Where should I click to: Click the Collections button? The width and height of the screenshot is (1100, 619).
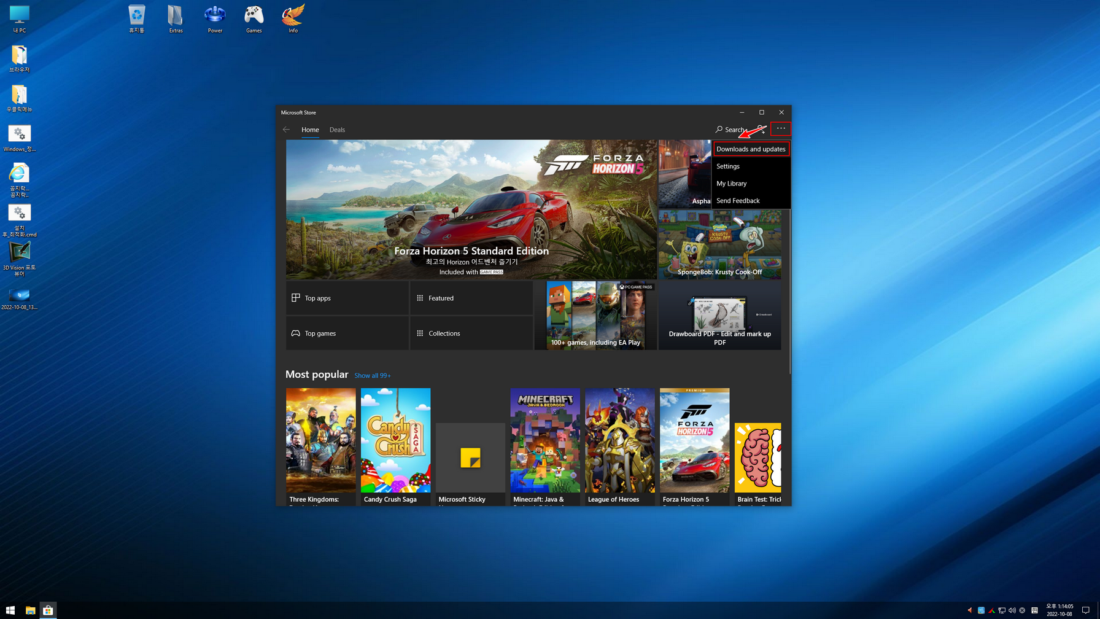pos(471,333)
